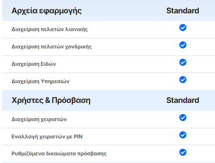
Task: Click the Διαχείριση Ειδών feature text
Action: tap(34, 64)
